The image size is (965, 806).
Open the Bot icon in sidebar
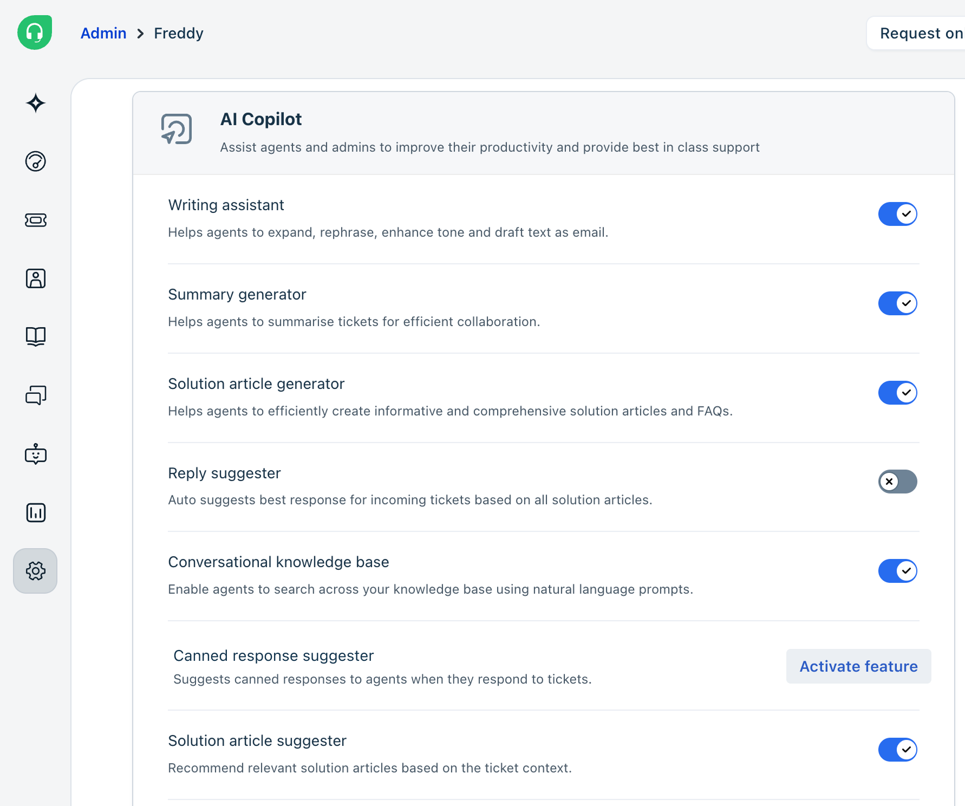pos(35,454)
